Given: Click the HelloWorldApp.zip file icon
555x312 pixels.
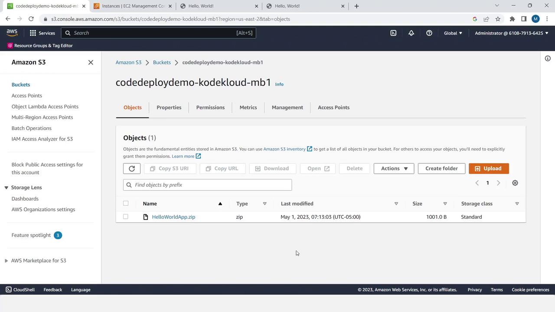Looking at the screenshot, I should coord(146,217).
